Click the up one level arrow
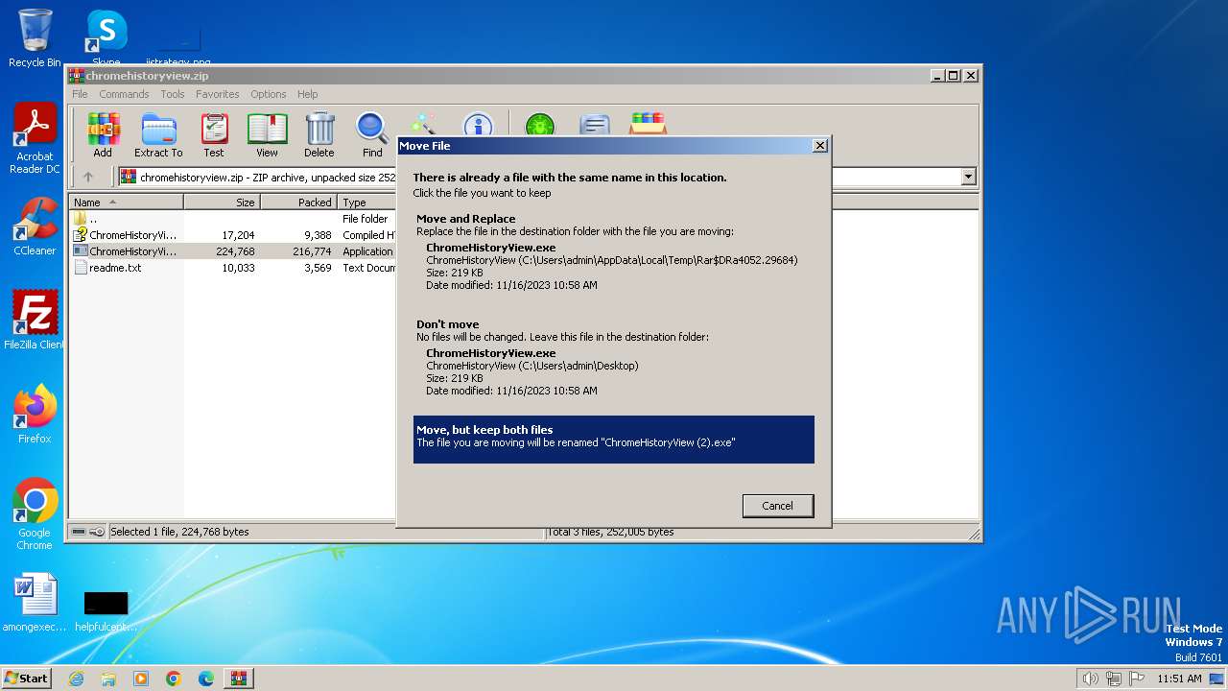The height and width of the screenshot is (691, 1228). point(88,177)
